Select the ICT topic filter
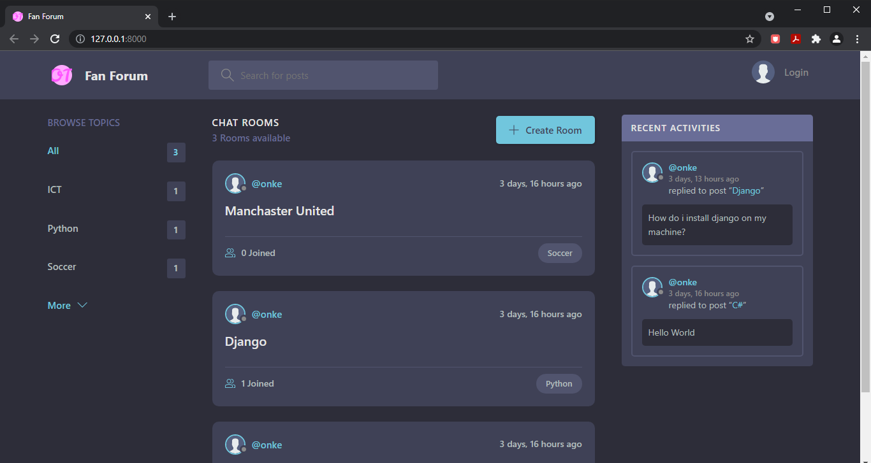This screenshot has width=871, height=463. [x=55, y=190]
